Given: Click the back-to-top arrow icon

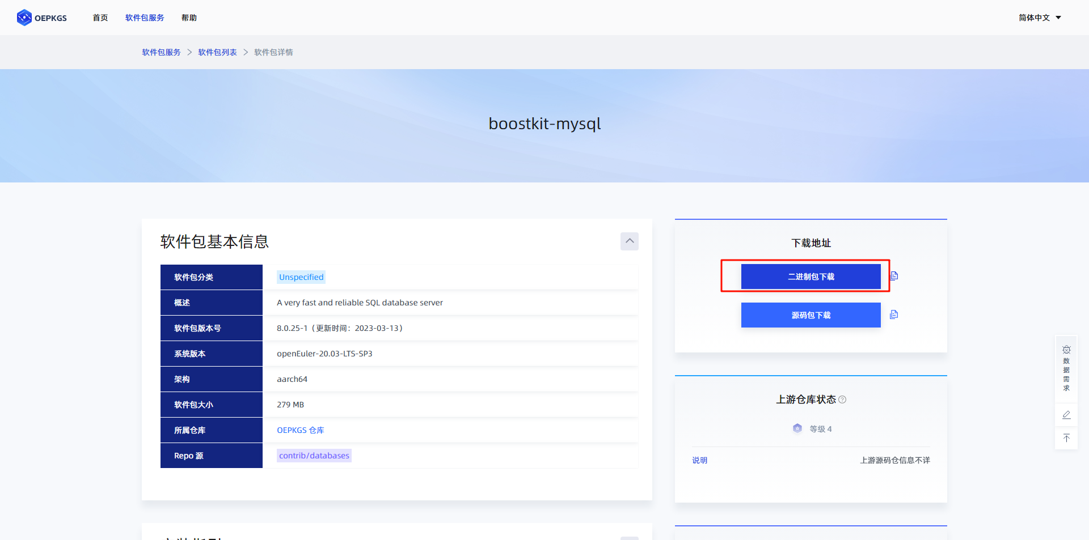Looking at the screenshot, I should [1066, 438].
